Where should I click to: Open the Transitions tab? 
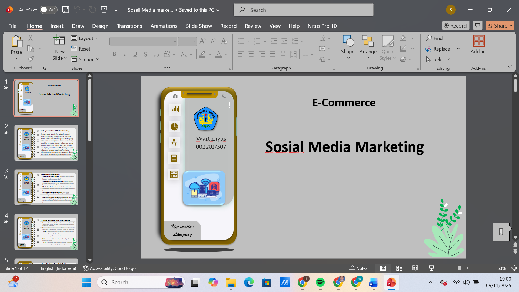[x=129, y=26]
